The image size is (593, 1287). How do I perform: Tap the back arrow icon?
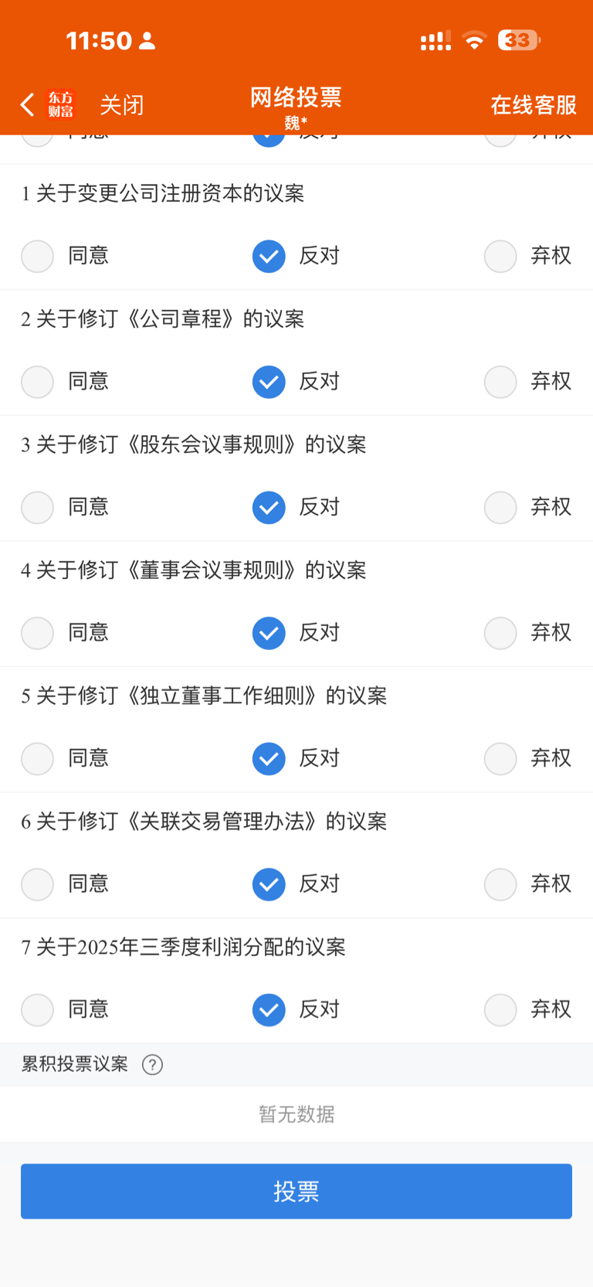pyautogui.click(x=28, y=104)
